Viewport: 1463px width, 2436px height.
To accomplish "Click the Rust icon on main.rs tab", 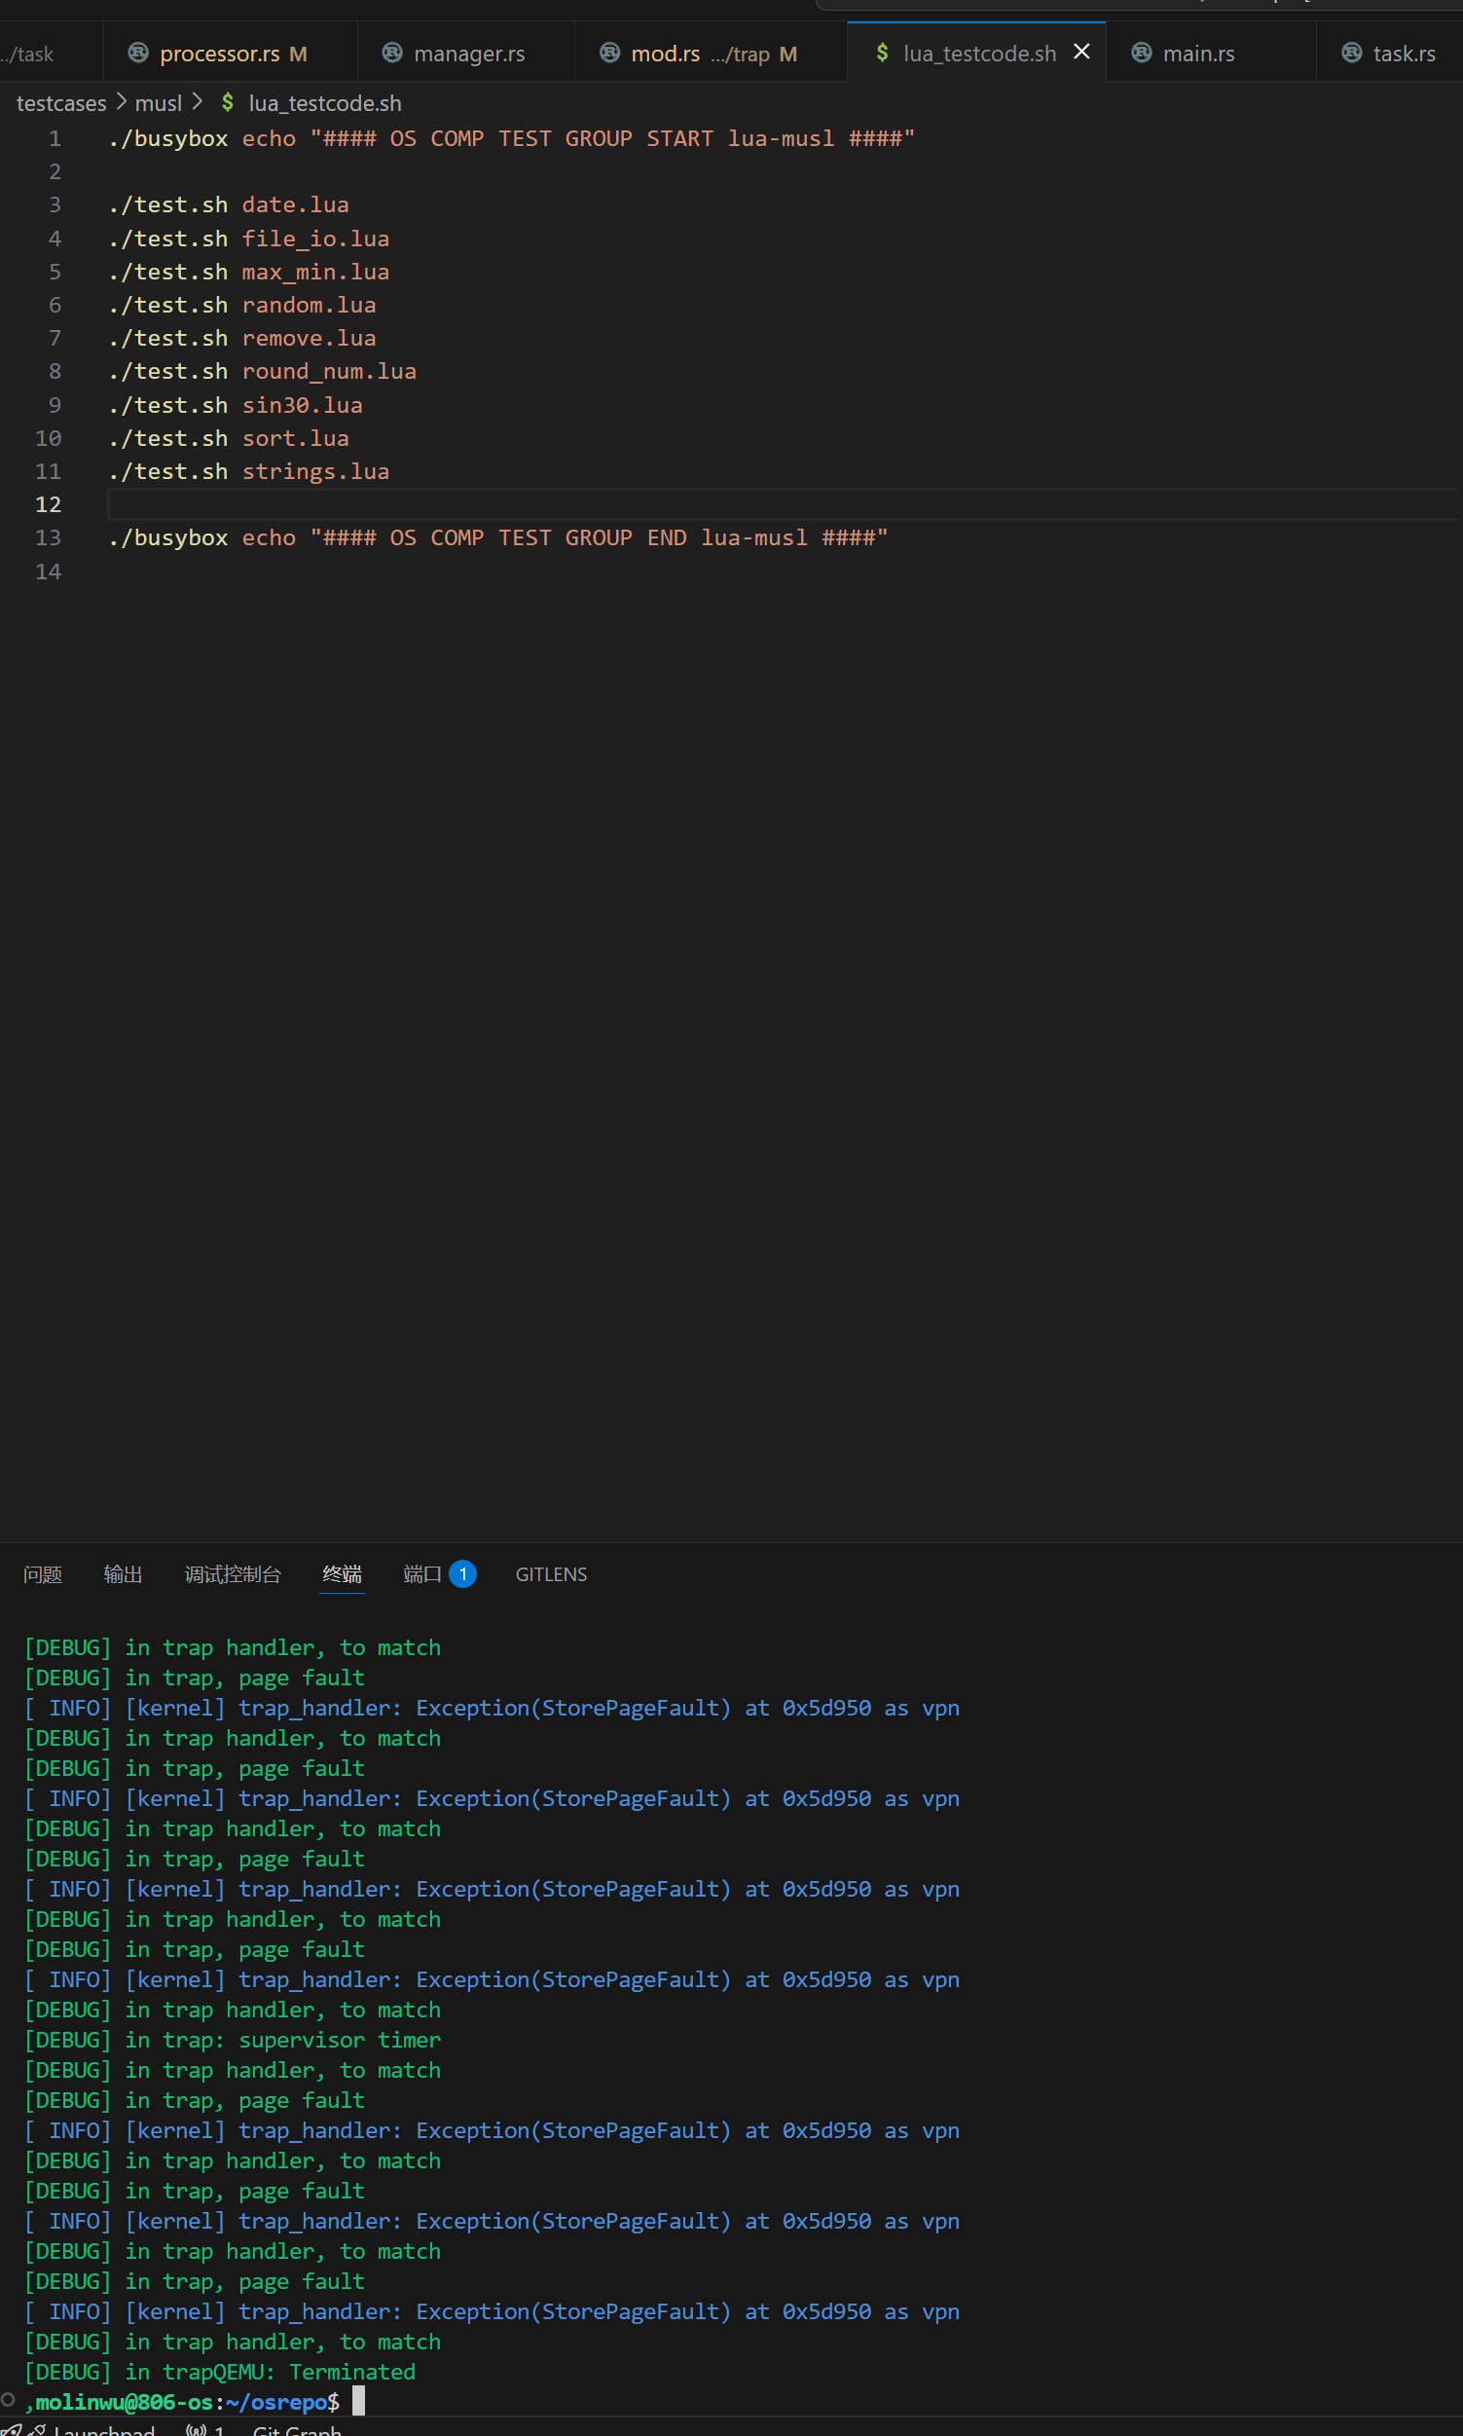I will (1142, 53).
